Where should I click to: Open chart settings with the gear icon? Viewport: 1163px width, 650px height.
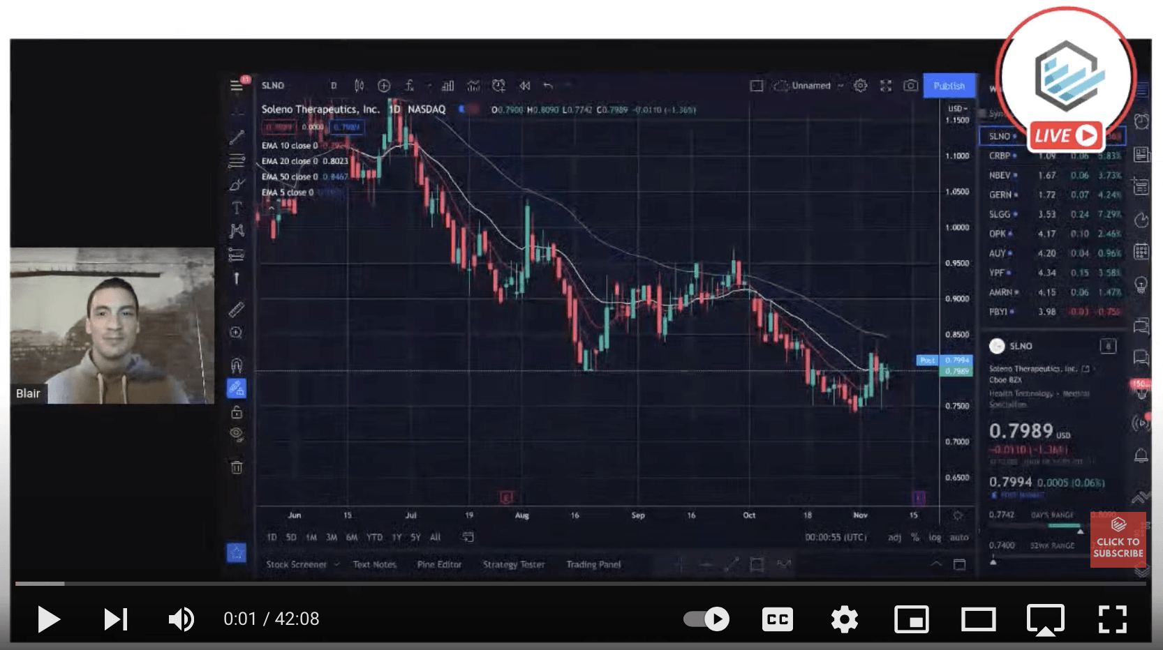click(860, 85)
